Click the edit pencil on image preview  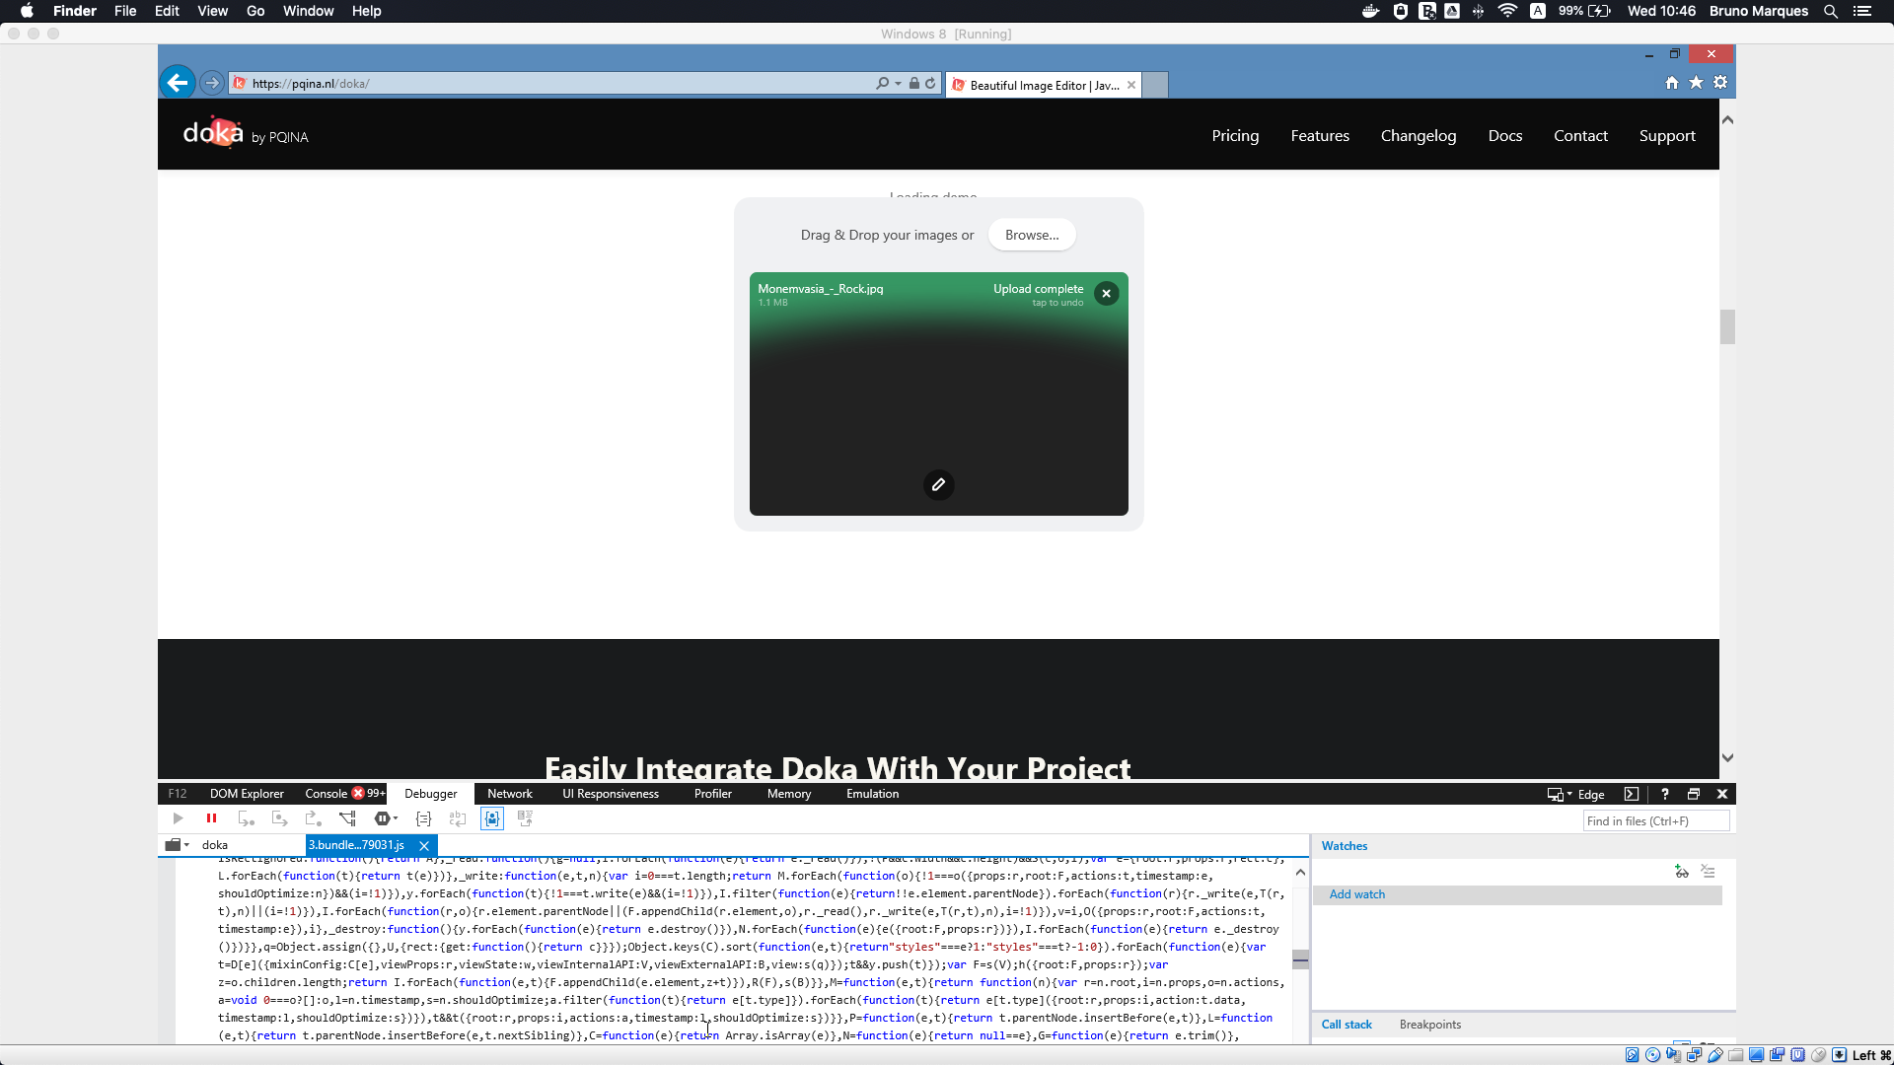(938, 484)
